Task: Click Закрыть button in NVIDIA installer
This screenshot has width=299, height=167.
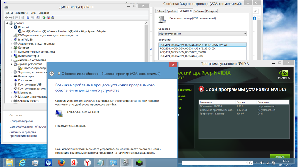Action: coord(280,157)
